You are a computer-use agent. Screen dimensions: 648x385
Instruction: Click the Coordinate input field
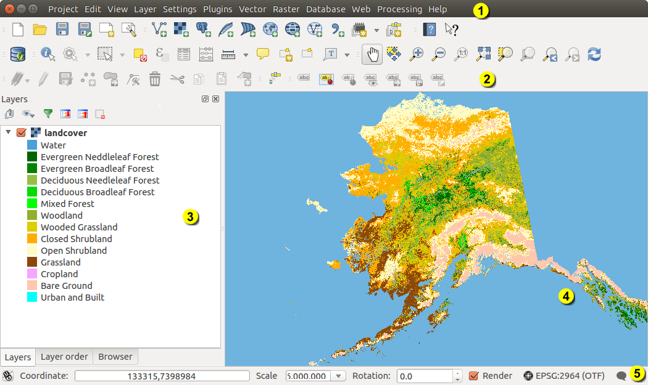[162, 376]
